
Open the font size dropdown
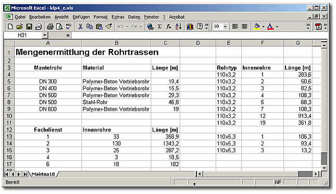[225, 27]
